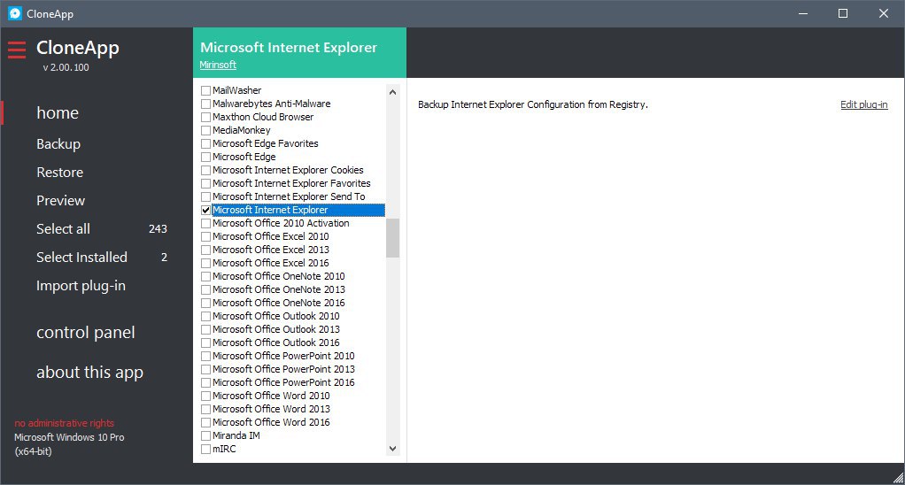Viewport: 905px width, 485px height.
Task: Open about this app
Action: [x=89, y=373]
